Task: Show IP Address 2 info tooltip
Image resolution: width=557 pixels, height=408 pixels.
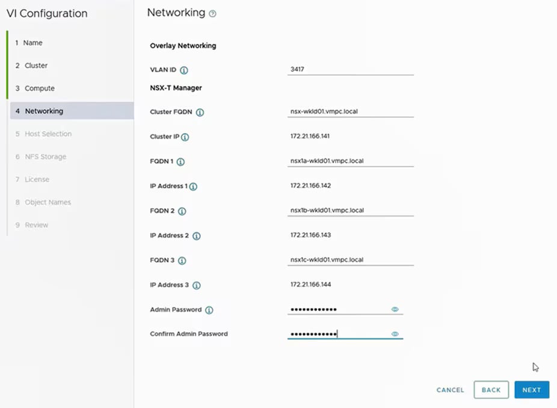Action: click(x=197, y=236)
